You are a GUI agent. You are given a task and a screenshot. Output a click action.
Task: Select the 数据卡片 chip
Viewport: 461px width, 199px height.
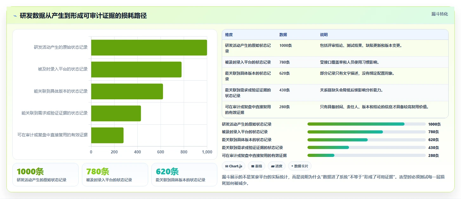pyautogui.click(x=300, y=166)
